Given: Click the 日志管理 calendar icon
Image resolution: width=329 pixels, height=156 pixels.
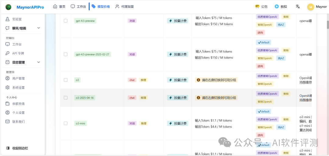Looking at the screenshot, I should pos(8,62).
